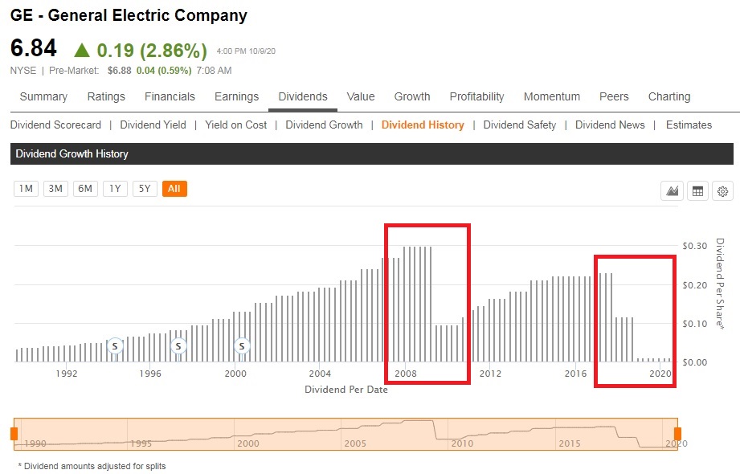740x474 pixels.
Task: Click the split adjustment footnote
Action: pos(92,466)
